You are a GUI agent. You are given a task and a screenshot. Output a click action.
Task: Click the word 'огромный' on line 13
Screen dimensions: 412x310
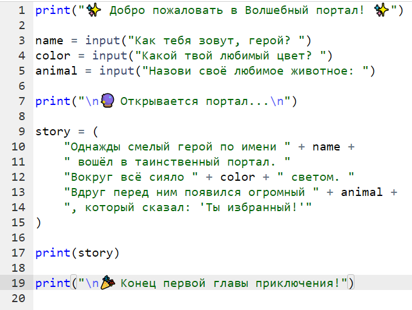(x=277, y=193)
